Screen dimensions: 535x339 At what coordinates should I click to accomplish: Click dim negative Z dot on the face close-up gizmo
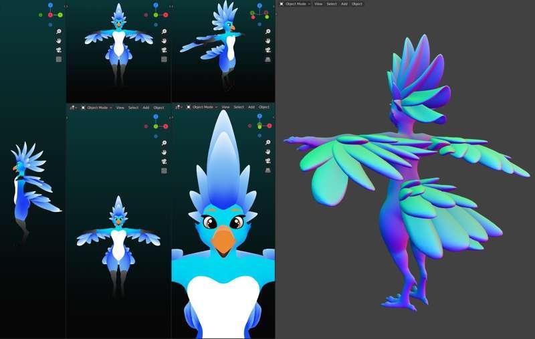(x=259, y=136)
